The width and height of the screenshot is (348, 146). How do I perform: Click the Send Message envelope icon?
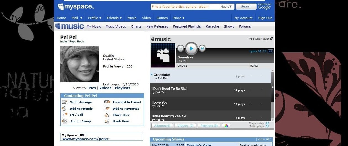[x=64, y=102]
